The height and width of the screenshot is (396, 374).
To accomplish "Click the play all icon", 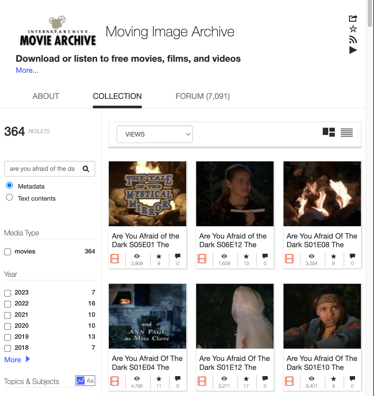I will tap(353, 50).
